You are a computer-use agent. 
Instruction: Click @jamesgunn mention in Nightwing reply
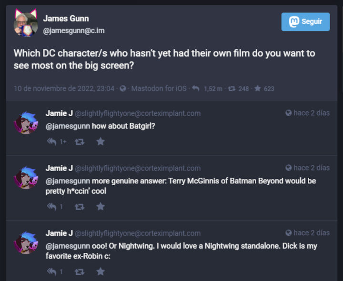68,246
